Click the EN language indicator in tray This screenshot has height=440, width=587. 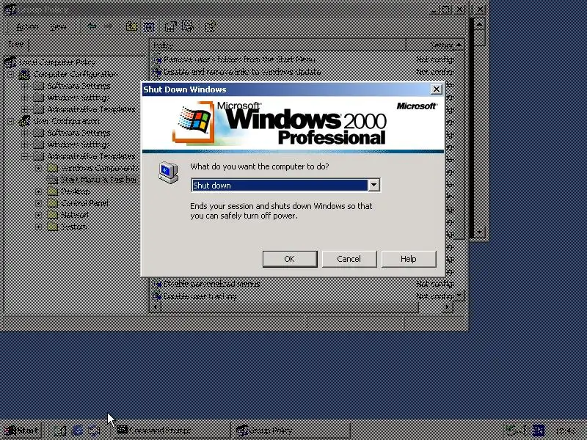[x=539, y=430]
